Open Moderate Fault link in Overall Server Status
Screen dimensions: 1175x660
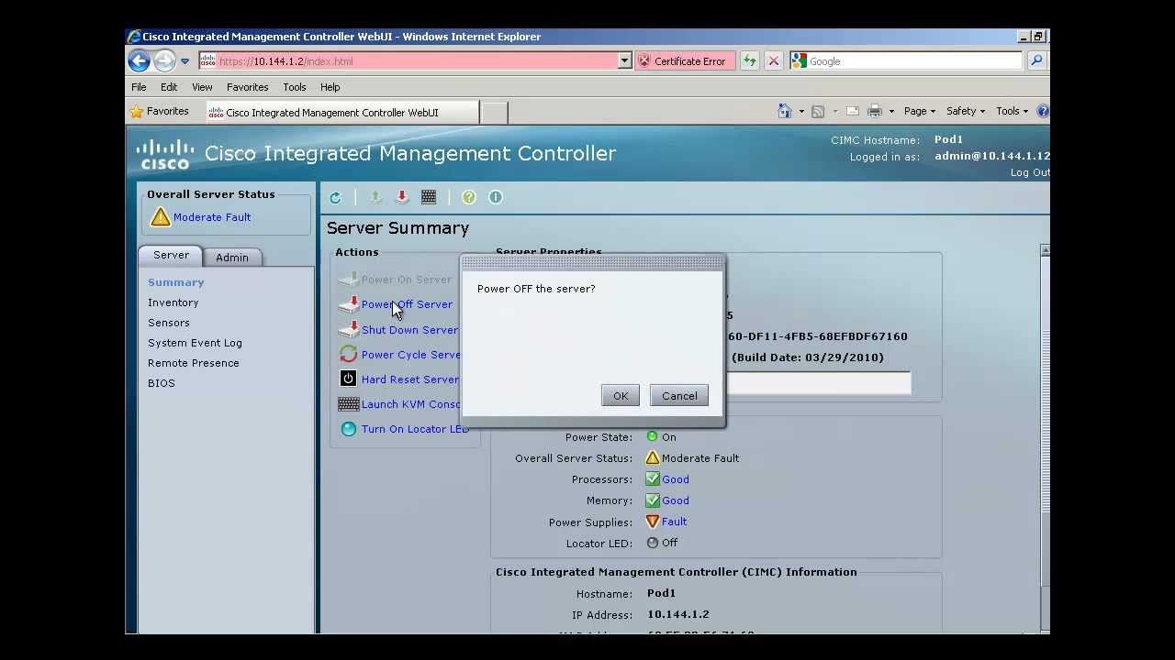pyautogui.click(x=212, y=217)
